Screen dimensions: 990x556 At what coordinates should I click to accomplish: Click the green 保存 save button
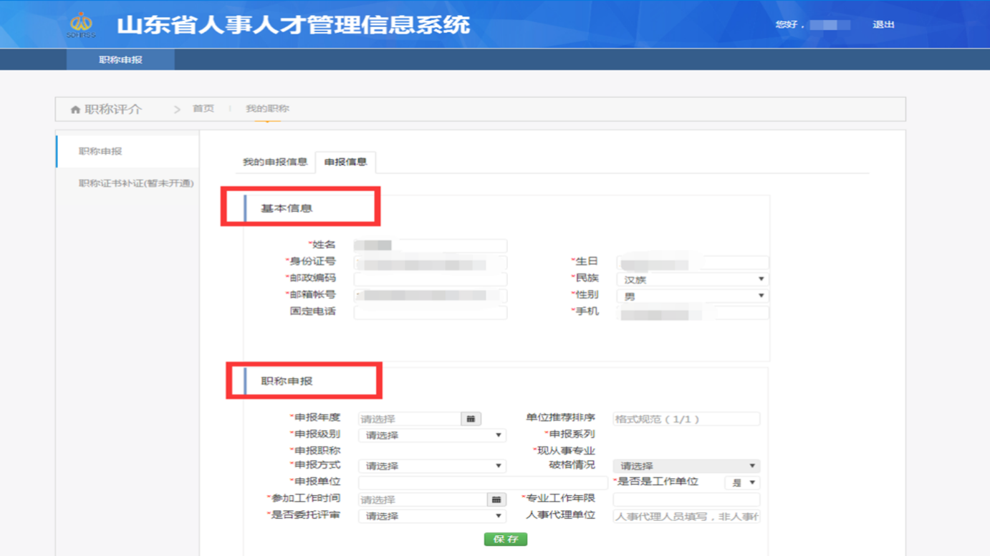506,539
